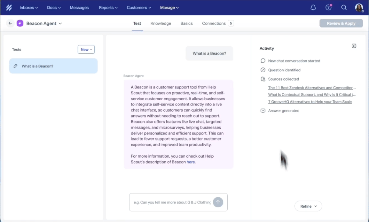This screenshot has width=369, height=222.
Task: Click the Question identified checkmark icon
Action: coord(263,70)
